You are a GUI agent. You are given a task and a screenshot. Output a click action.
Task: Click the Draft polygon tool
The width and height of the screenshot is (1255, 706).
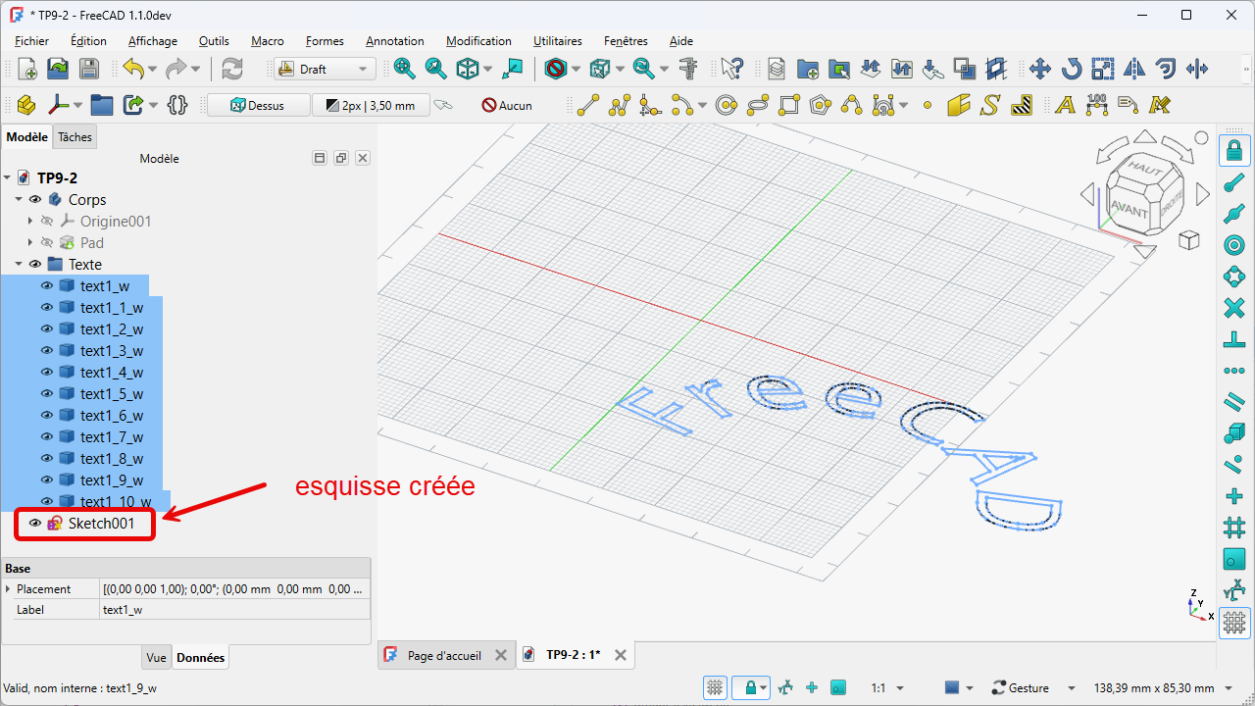point(822,105)
